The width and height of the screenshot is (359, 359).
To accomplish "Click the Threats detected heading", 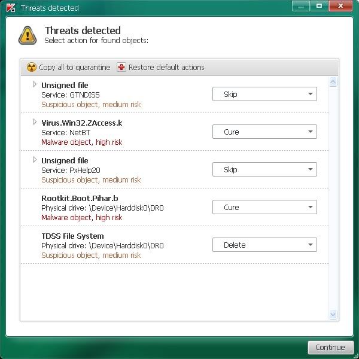I will tap(83, 31).
